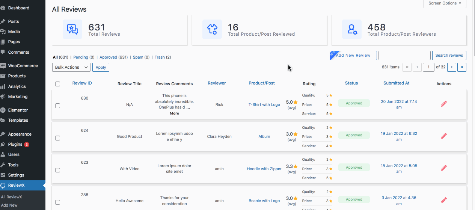Click the Apply bulk action button
This screenshot has width=475, height=210.
[101, 67]
